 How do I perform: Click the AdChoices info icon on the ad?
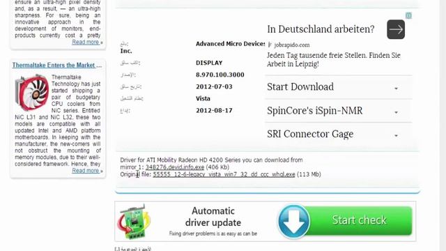408,15
